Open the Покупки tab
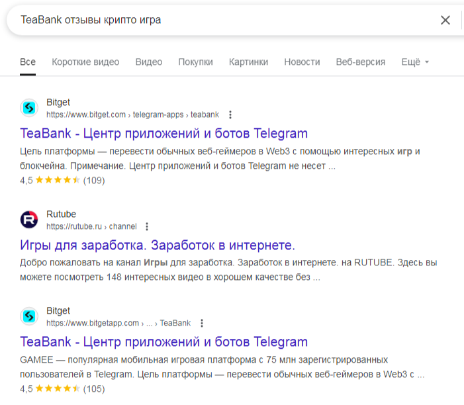The image size is (464, 405). click(195, 62)
